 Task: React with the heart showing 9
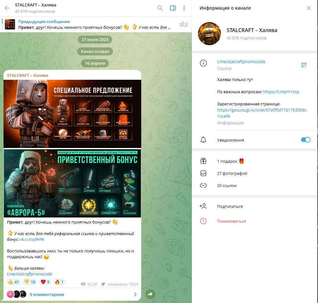coord(45,282)
